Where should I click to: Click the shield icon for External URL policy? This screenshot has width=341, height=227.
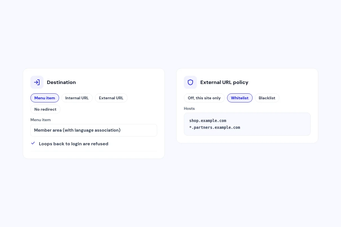pos(190,82)
